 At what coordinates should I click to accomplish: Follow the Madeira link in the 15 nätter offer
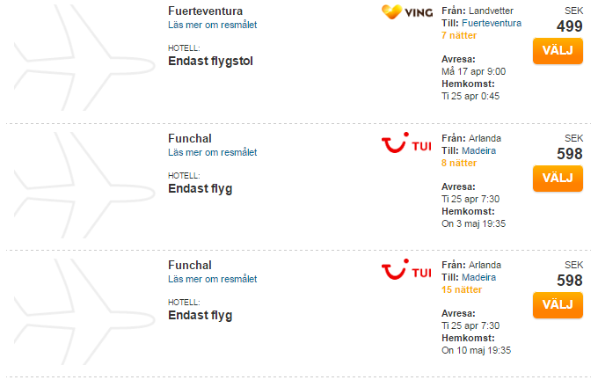pyautogui.click(x=478, y=277)
